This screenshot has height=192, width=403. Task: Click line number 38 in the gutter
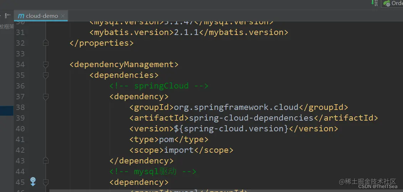pos(20,107)
